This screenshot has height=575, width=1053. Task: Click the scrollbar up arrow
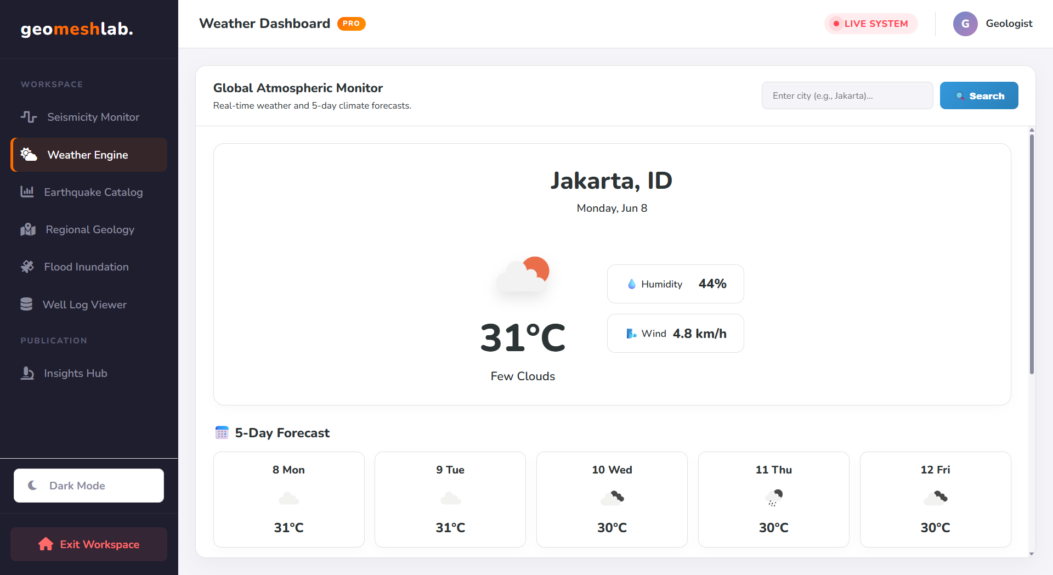point(1032,131)
